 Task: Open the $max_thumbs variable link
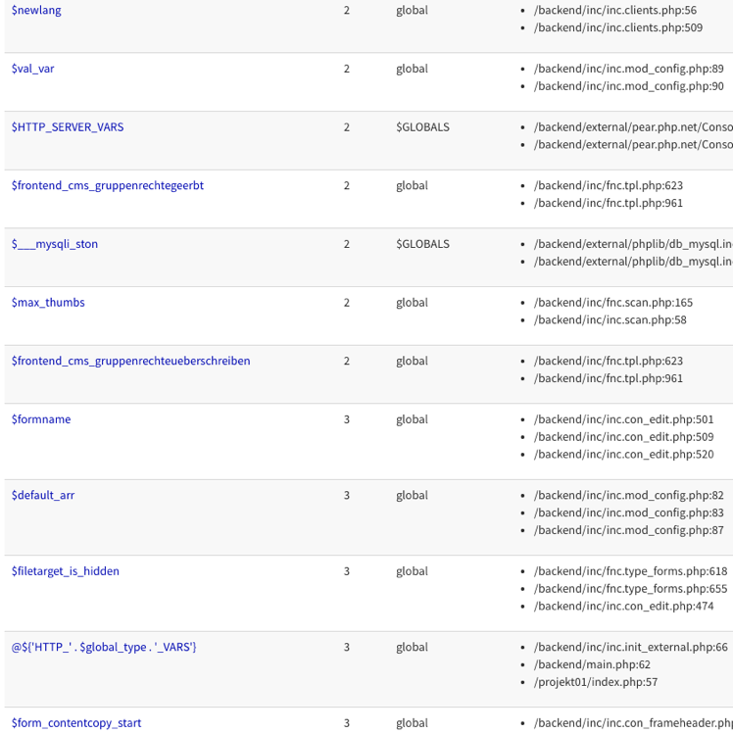pyautogui.click(x=48, y=303)
